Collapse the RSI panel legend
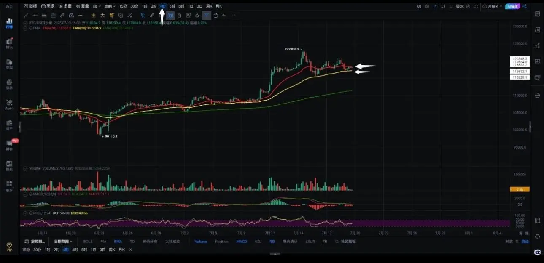Viewport: 544px width, 263px height. [x=25, y=213]
